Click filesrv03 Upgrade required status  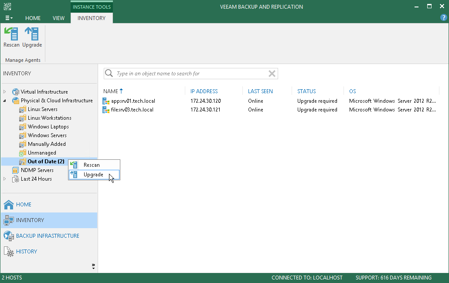coord(317,110)
